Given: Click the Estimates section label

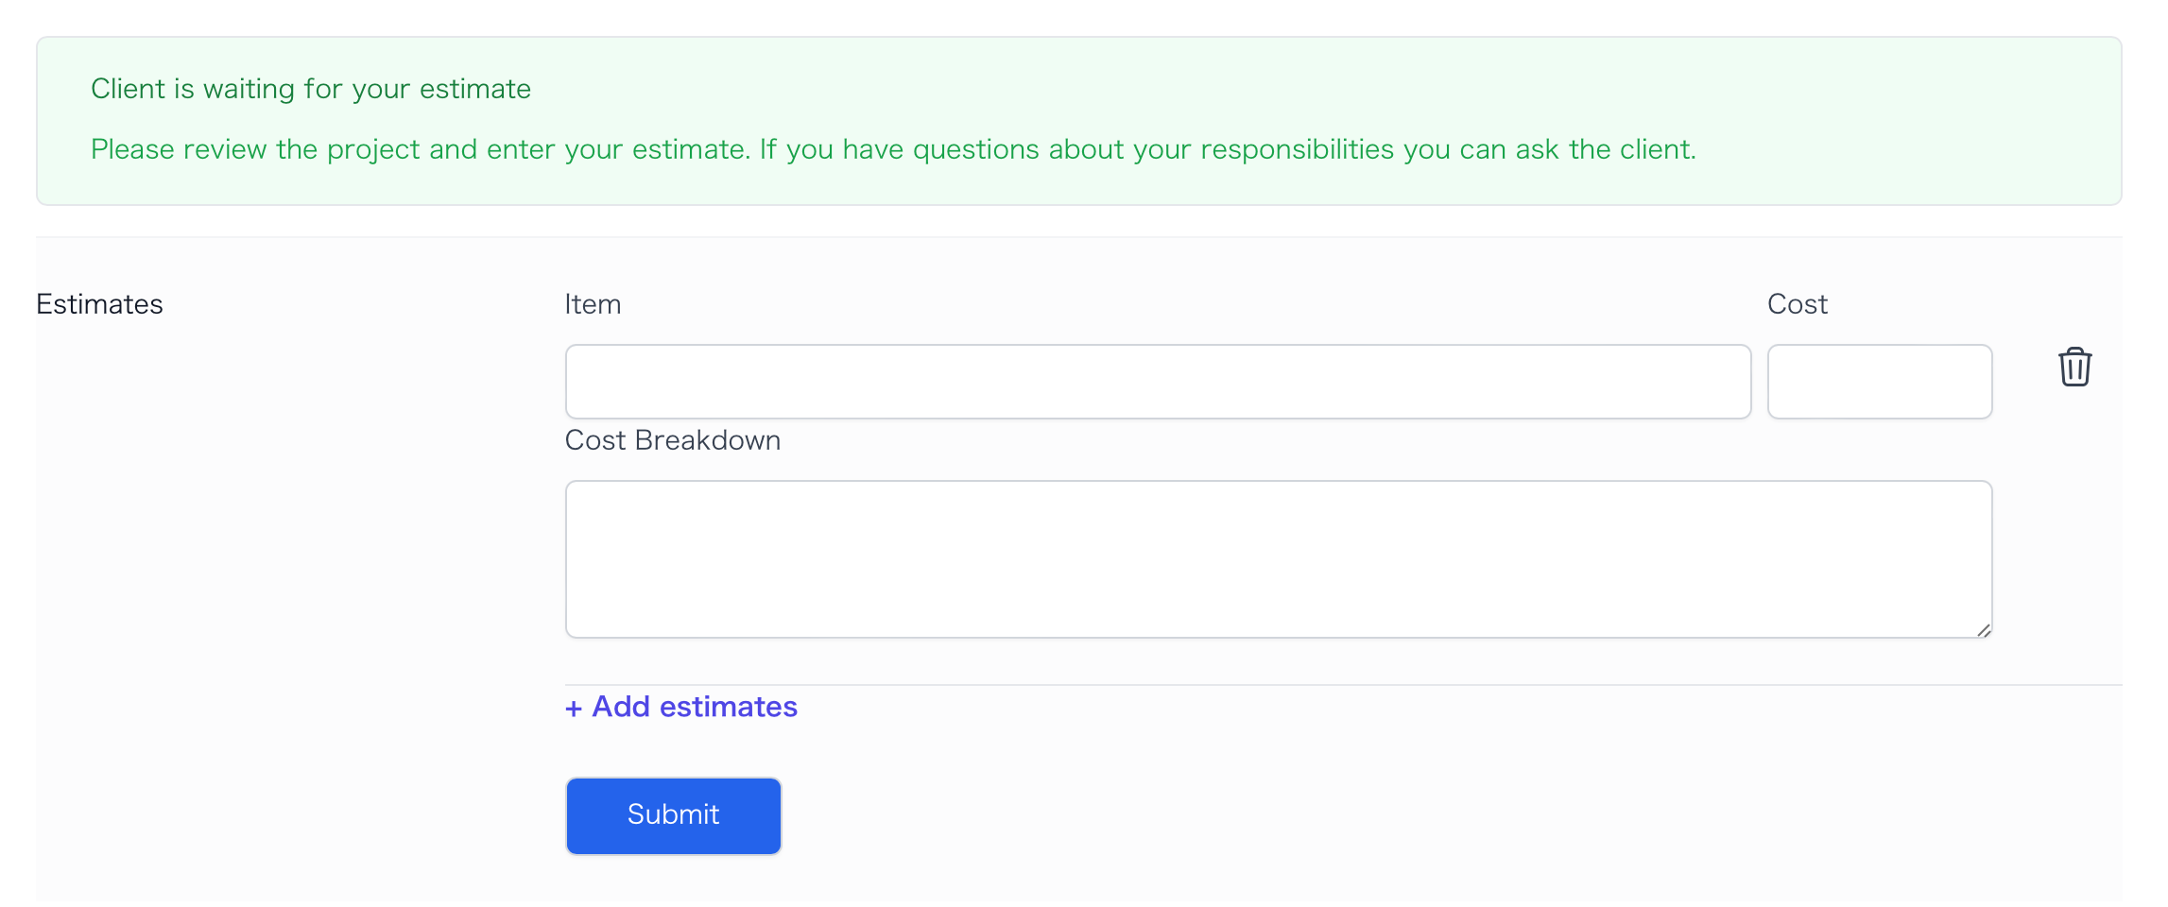Looking at the screenshot, I should (x=98, y=303).
